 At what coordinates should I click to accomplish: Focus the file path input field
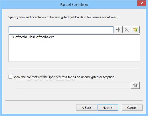[61, 30]
